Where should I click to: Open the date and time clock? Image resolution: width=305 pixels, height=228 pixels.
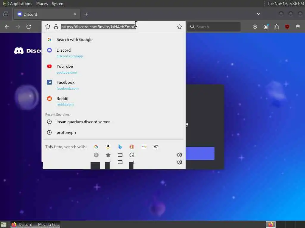[285, 4]
